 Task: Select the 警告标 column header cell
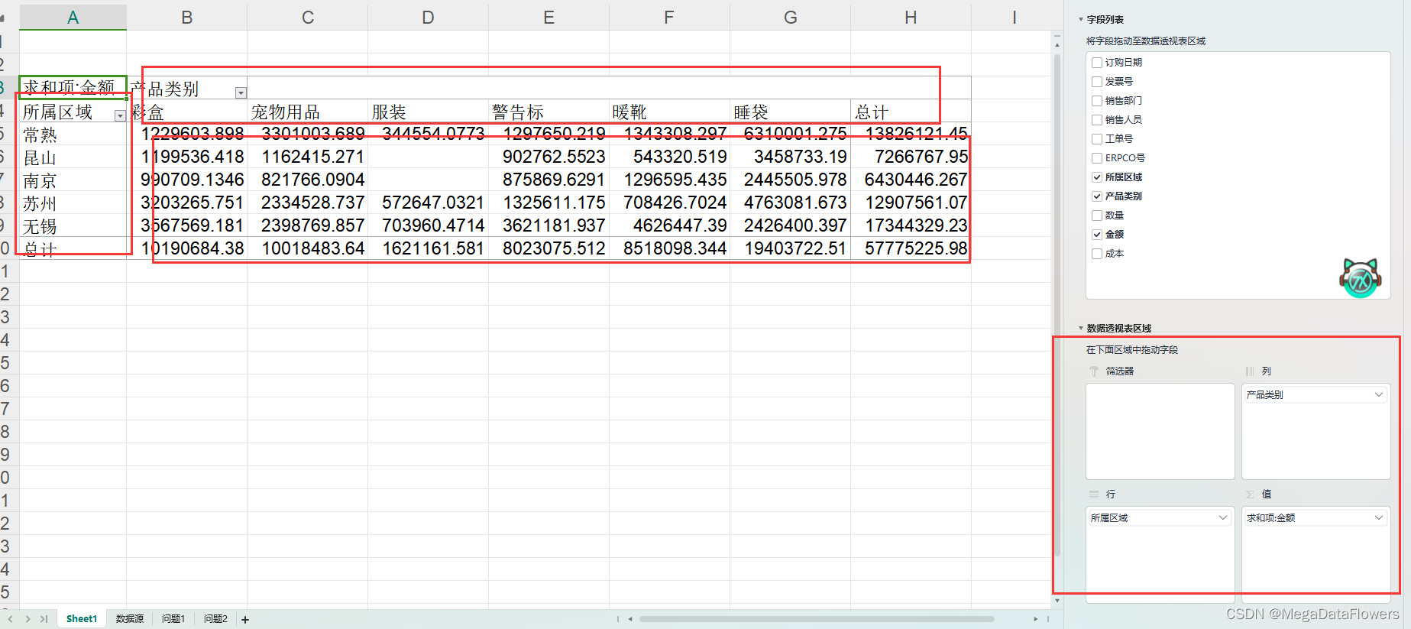(x=549, y=112)
